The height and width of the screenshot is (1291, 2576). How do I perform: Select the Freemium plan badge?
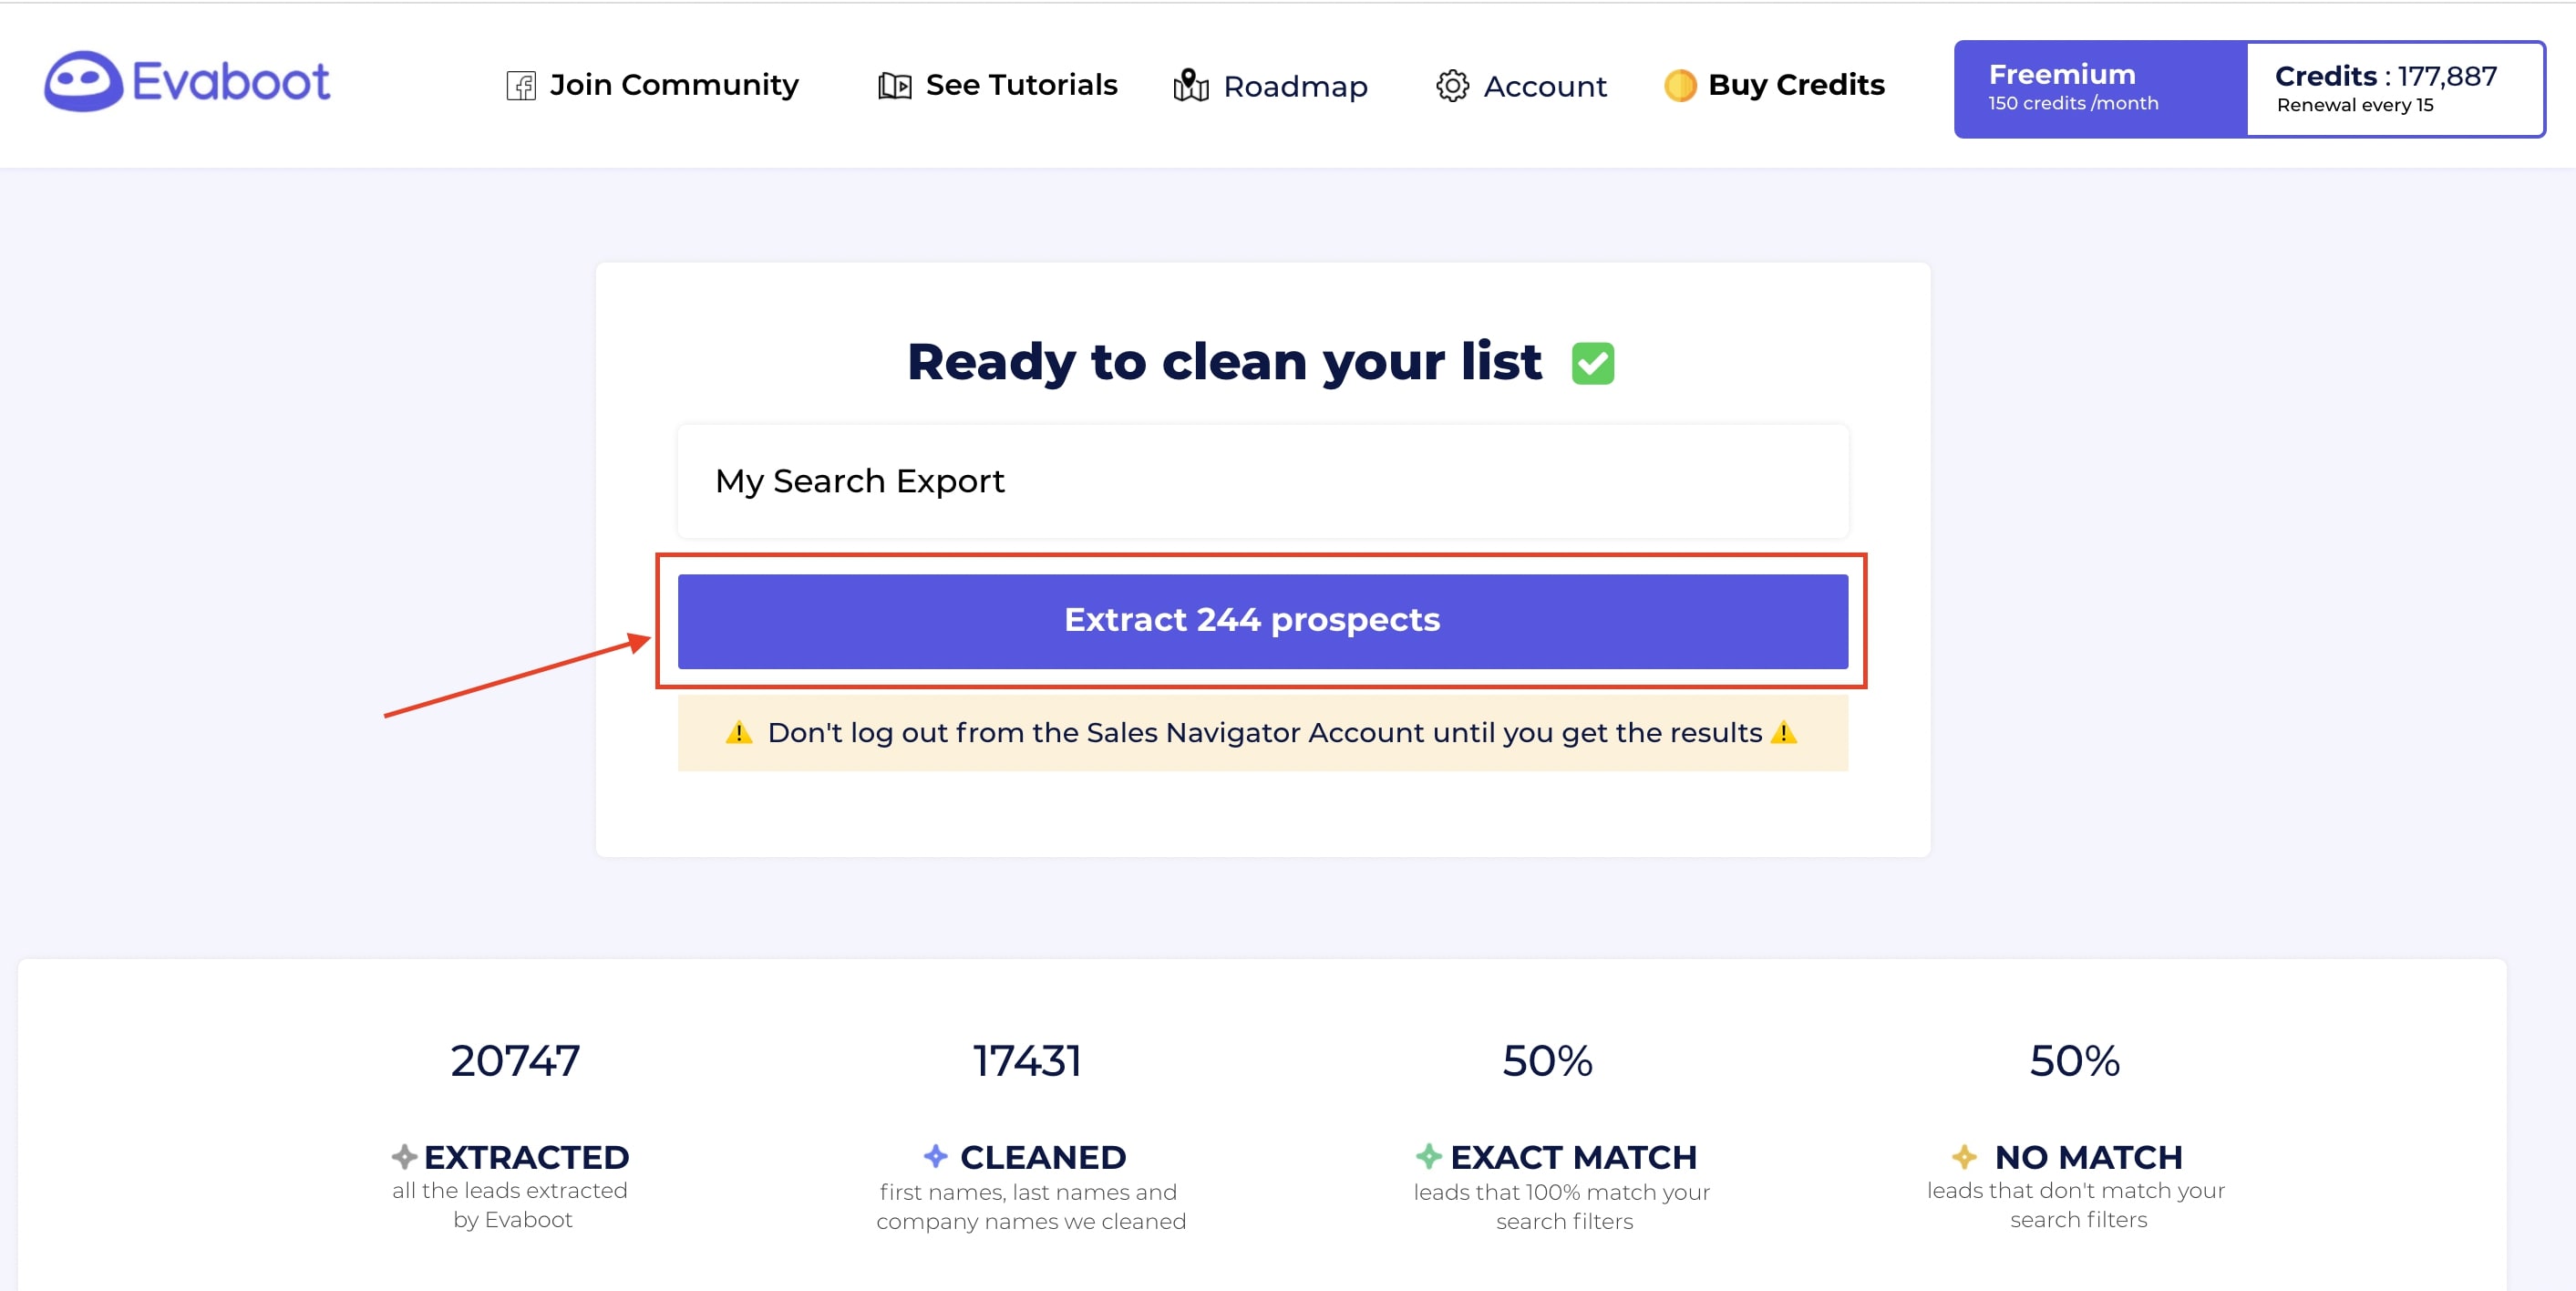coord(2099,88)
